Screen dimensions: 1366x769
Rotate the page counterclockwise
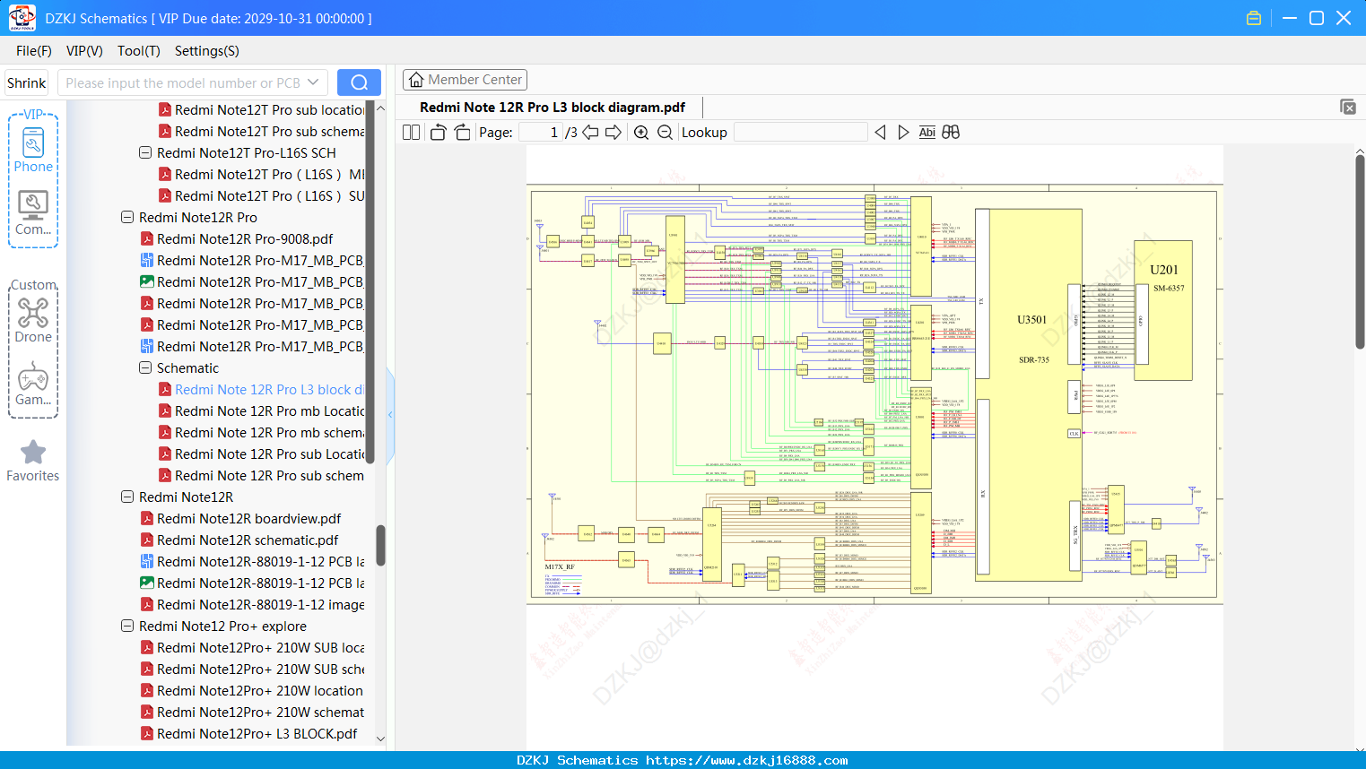(x=438, y=132)
